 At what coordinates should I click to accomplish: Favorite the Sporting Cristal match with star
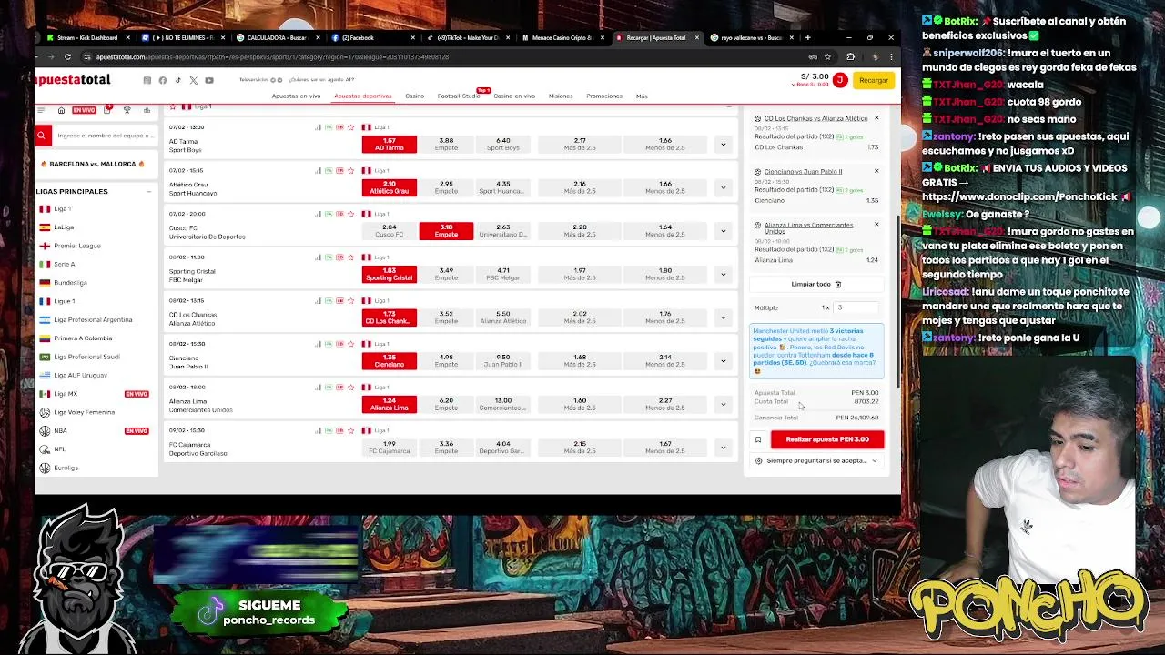pyautogui.click(x=350, y=257)
